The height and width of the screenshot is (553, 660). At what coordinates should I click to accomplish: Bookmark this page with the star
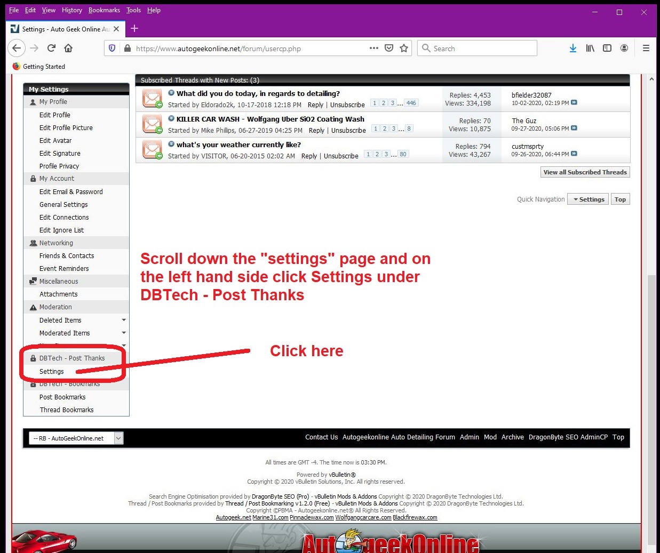pyautogui.click(x=404, y=48)
